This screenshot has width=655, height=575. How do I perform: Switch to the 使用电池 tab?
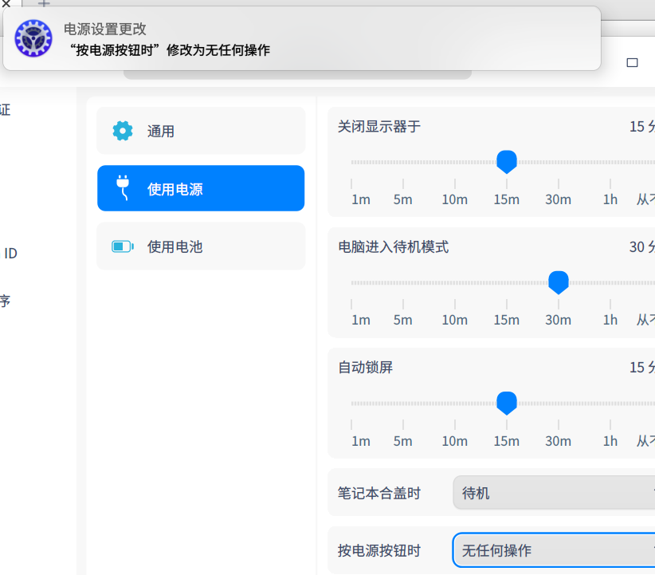(201, 246)
